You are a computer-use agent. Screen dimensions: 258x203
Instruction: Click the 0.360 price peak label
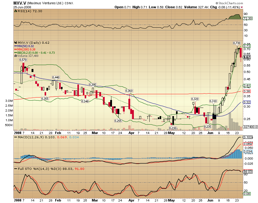pos(129,91)
